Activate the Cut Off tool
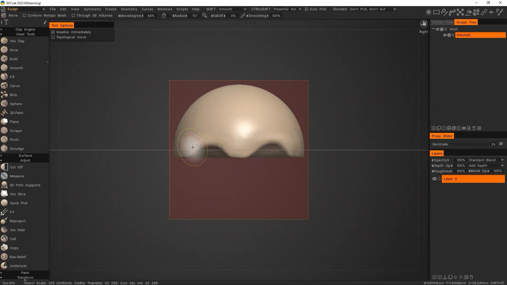507x285 pixels. (16, 167)
